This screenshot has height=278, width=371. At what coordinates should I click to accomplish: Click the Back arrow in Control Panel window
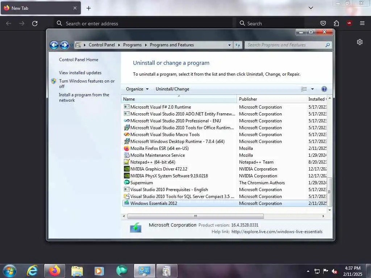[x=54, y=45]
